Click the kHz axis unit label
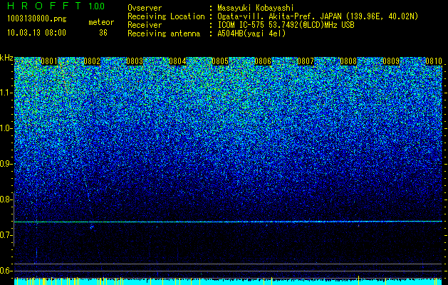Screen dimensions: 448x285 tap(6, 58)
